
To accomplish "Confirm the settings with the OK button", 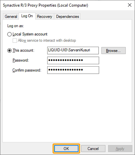I will pos(66,149).
